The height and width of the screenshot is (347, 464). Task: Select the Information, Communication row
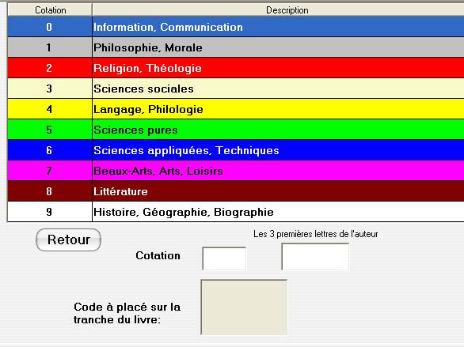tap(235, 27)
